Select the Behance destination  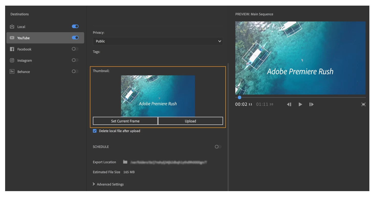click(x=45, y=72)
